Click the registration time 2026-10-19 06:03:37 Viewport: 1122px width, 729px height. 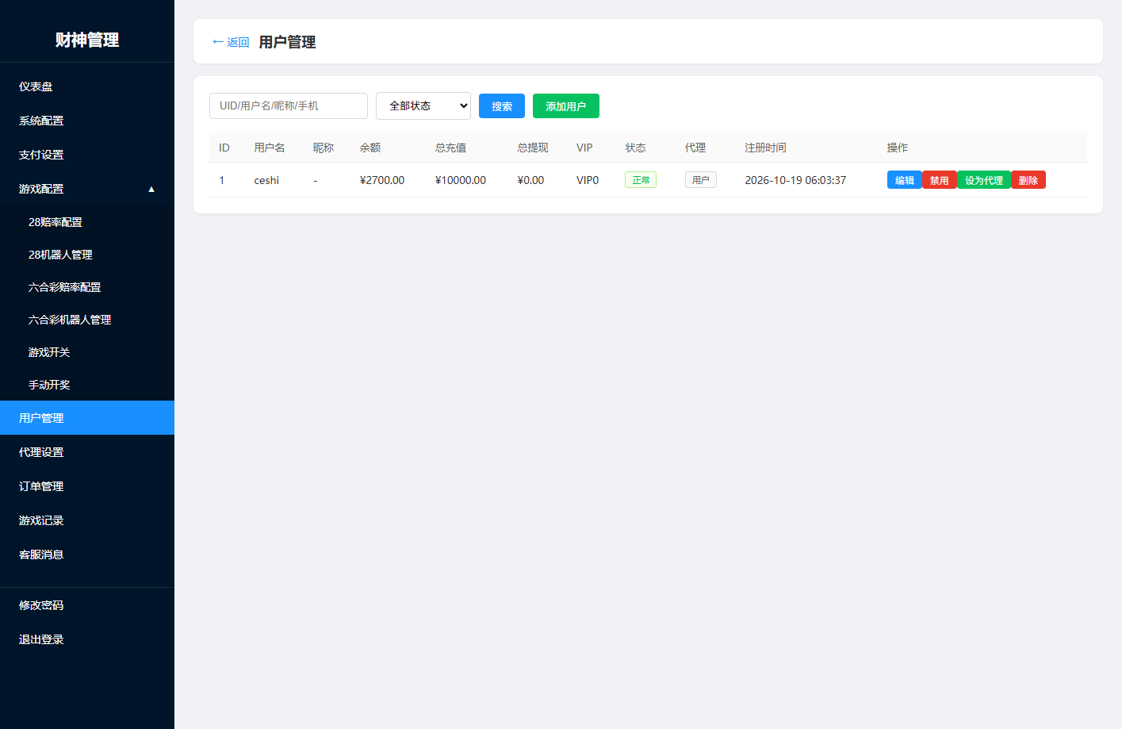(795, 180)
